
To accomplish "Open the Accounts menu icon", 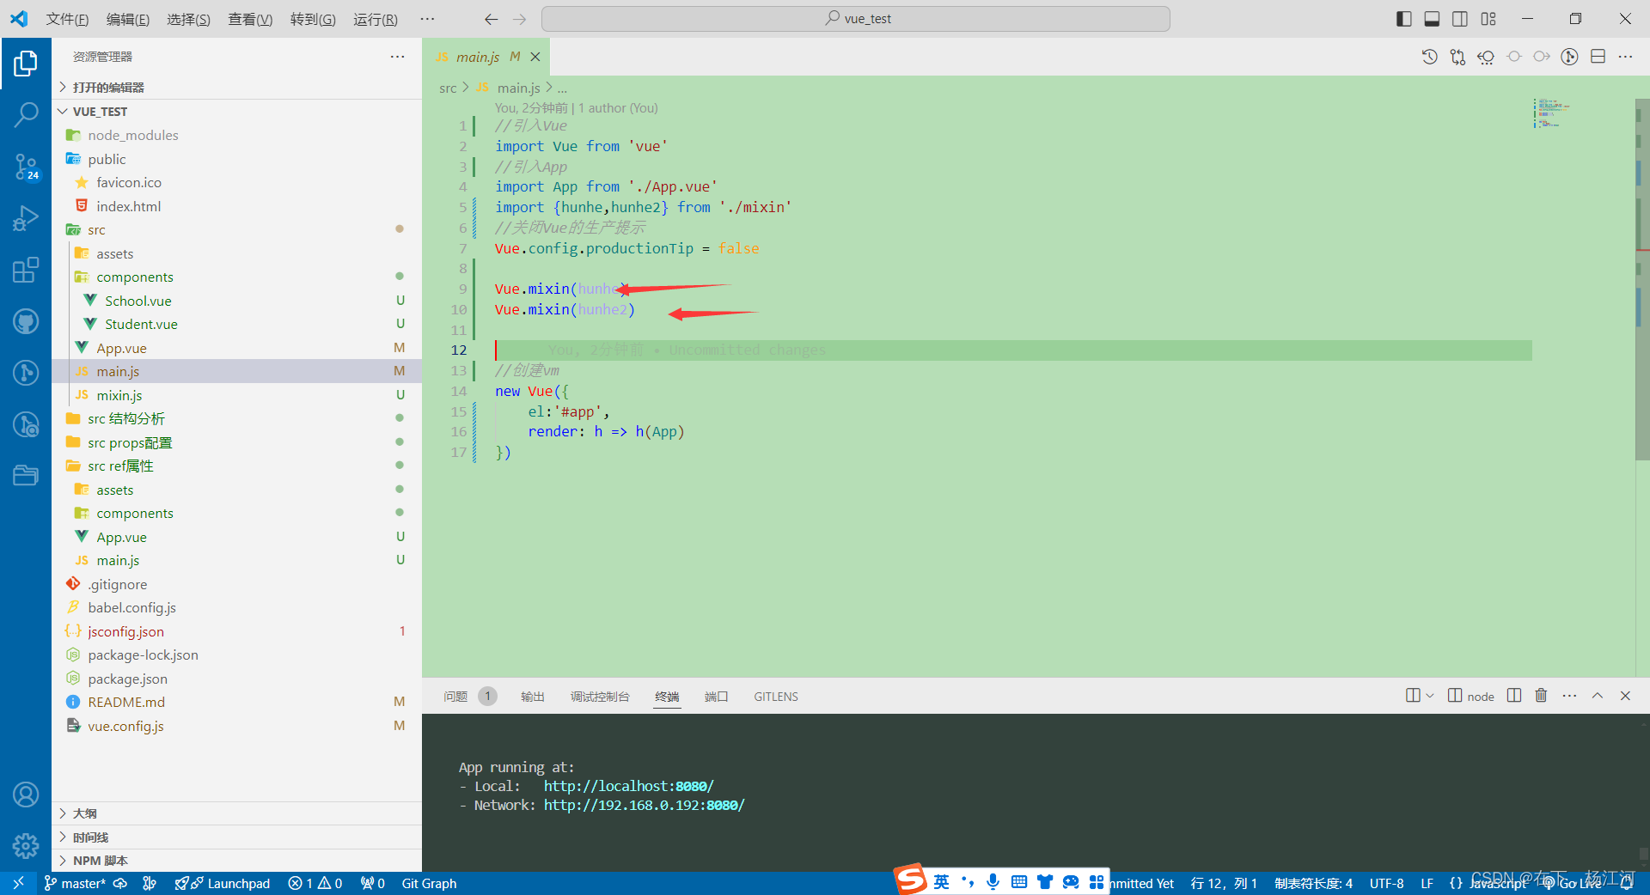I will point(26,795).
